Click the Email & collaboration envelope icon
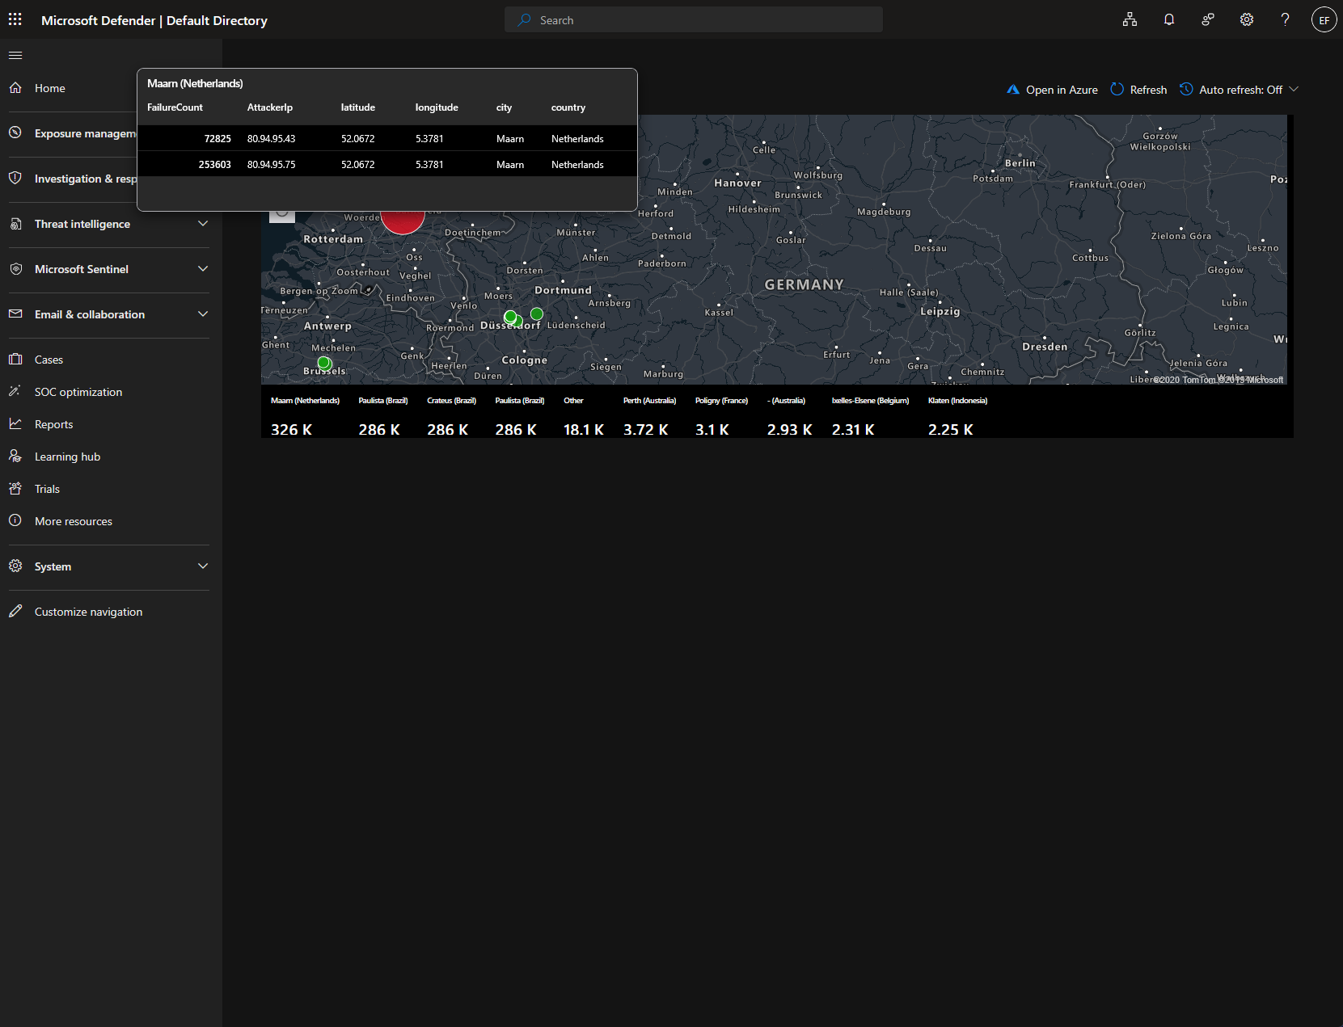1343x1027 pixels. tap(15, 314)
